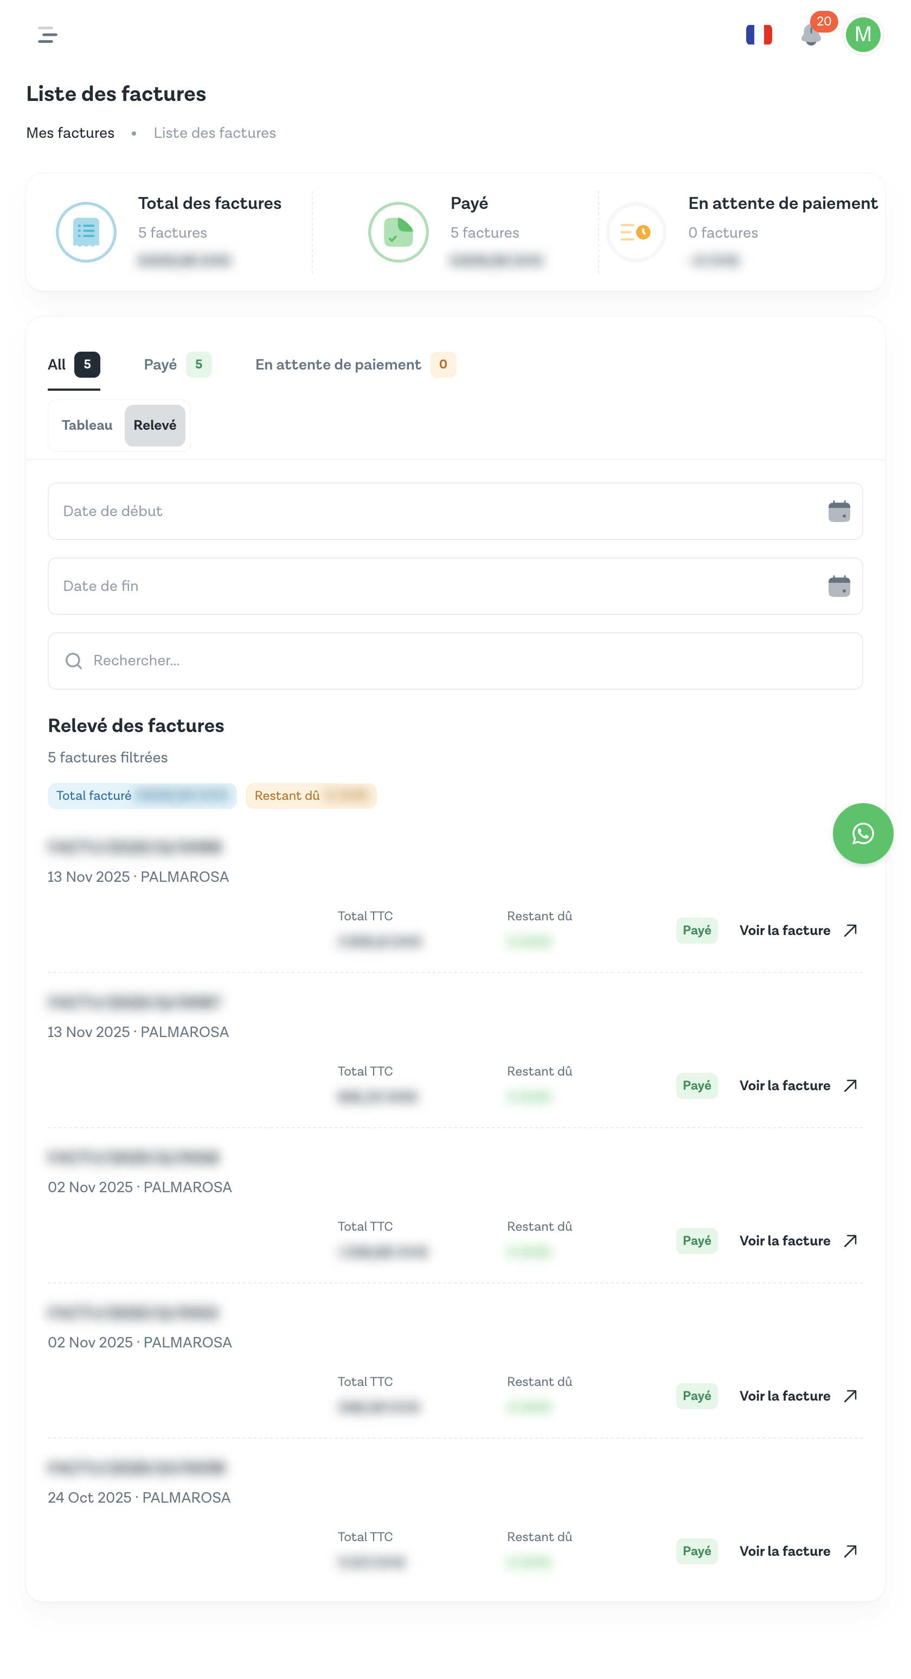Open the hamburger sidebar menu
The width and height of the screenshot is (911, 1679).
tap(48, 35)
